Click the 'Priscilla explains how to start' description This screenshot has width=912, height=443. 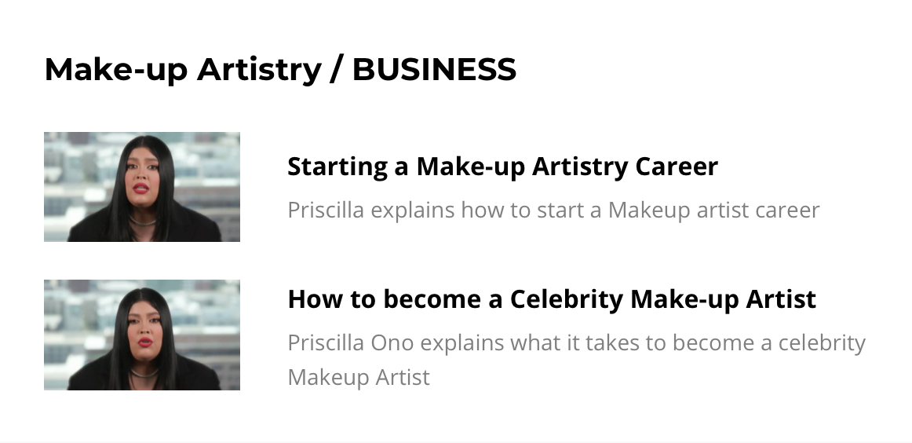pyautogui.click(x=554, y=211)
